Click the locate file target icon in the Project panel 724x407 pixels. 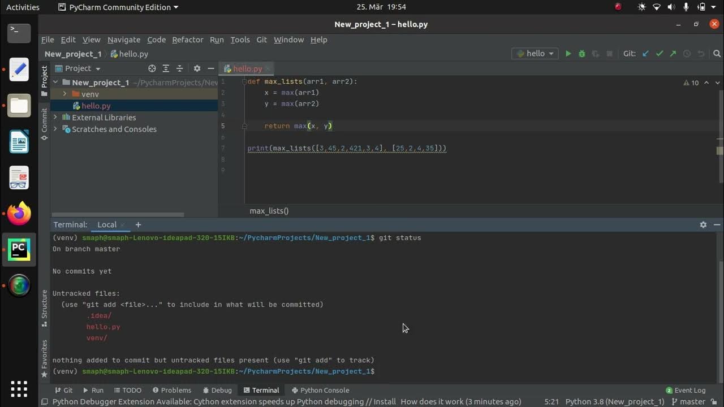152,68
